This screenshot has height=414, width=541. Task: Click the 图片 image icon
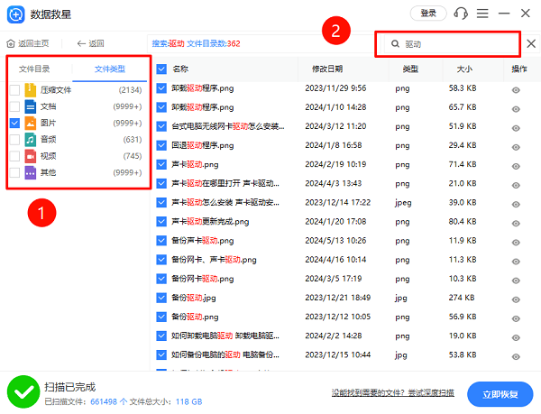pyautogui.click(x=31, y=124)
